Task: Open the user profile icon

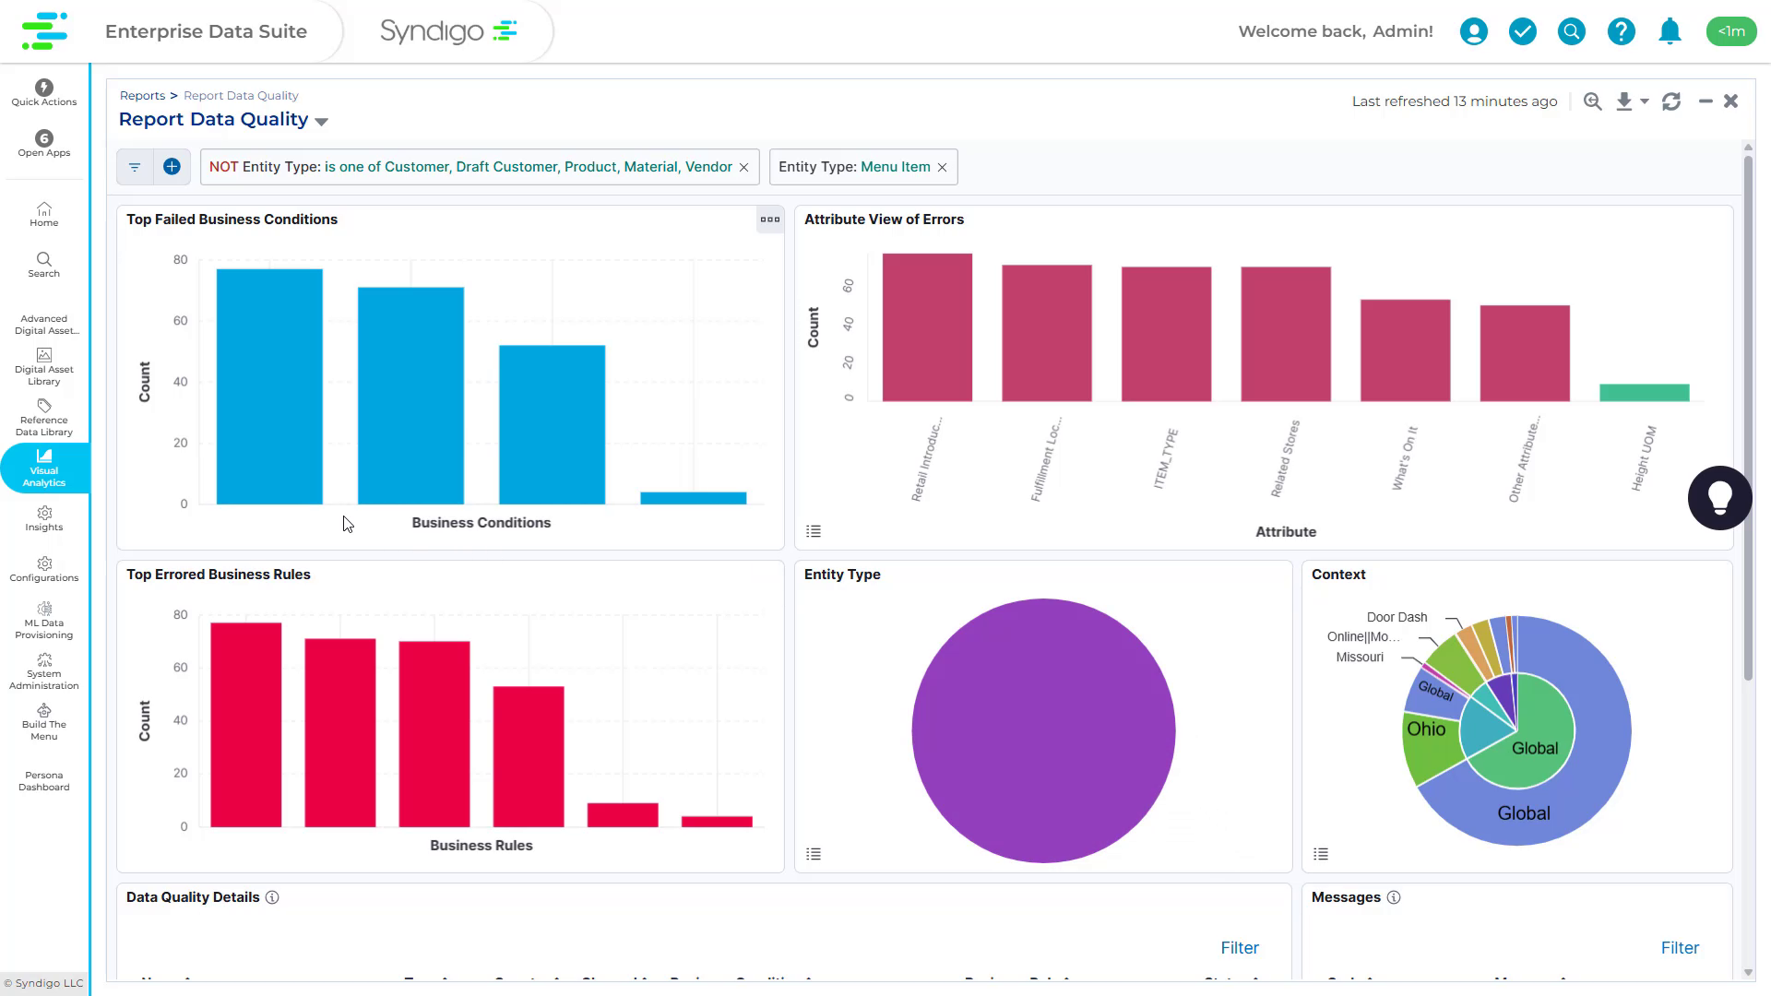Action: [x=1473, y=31]
